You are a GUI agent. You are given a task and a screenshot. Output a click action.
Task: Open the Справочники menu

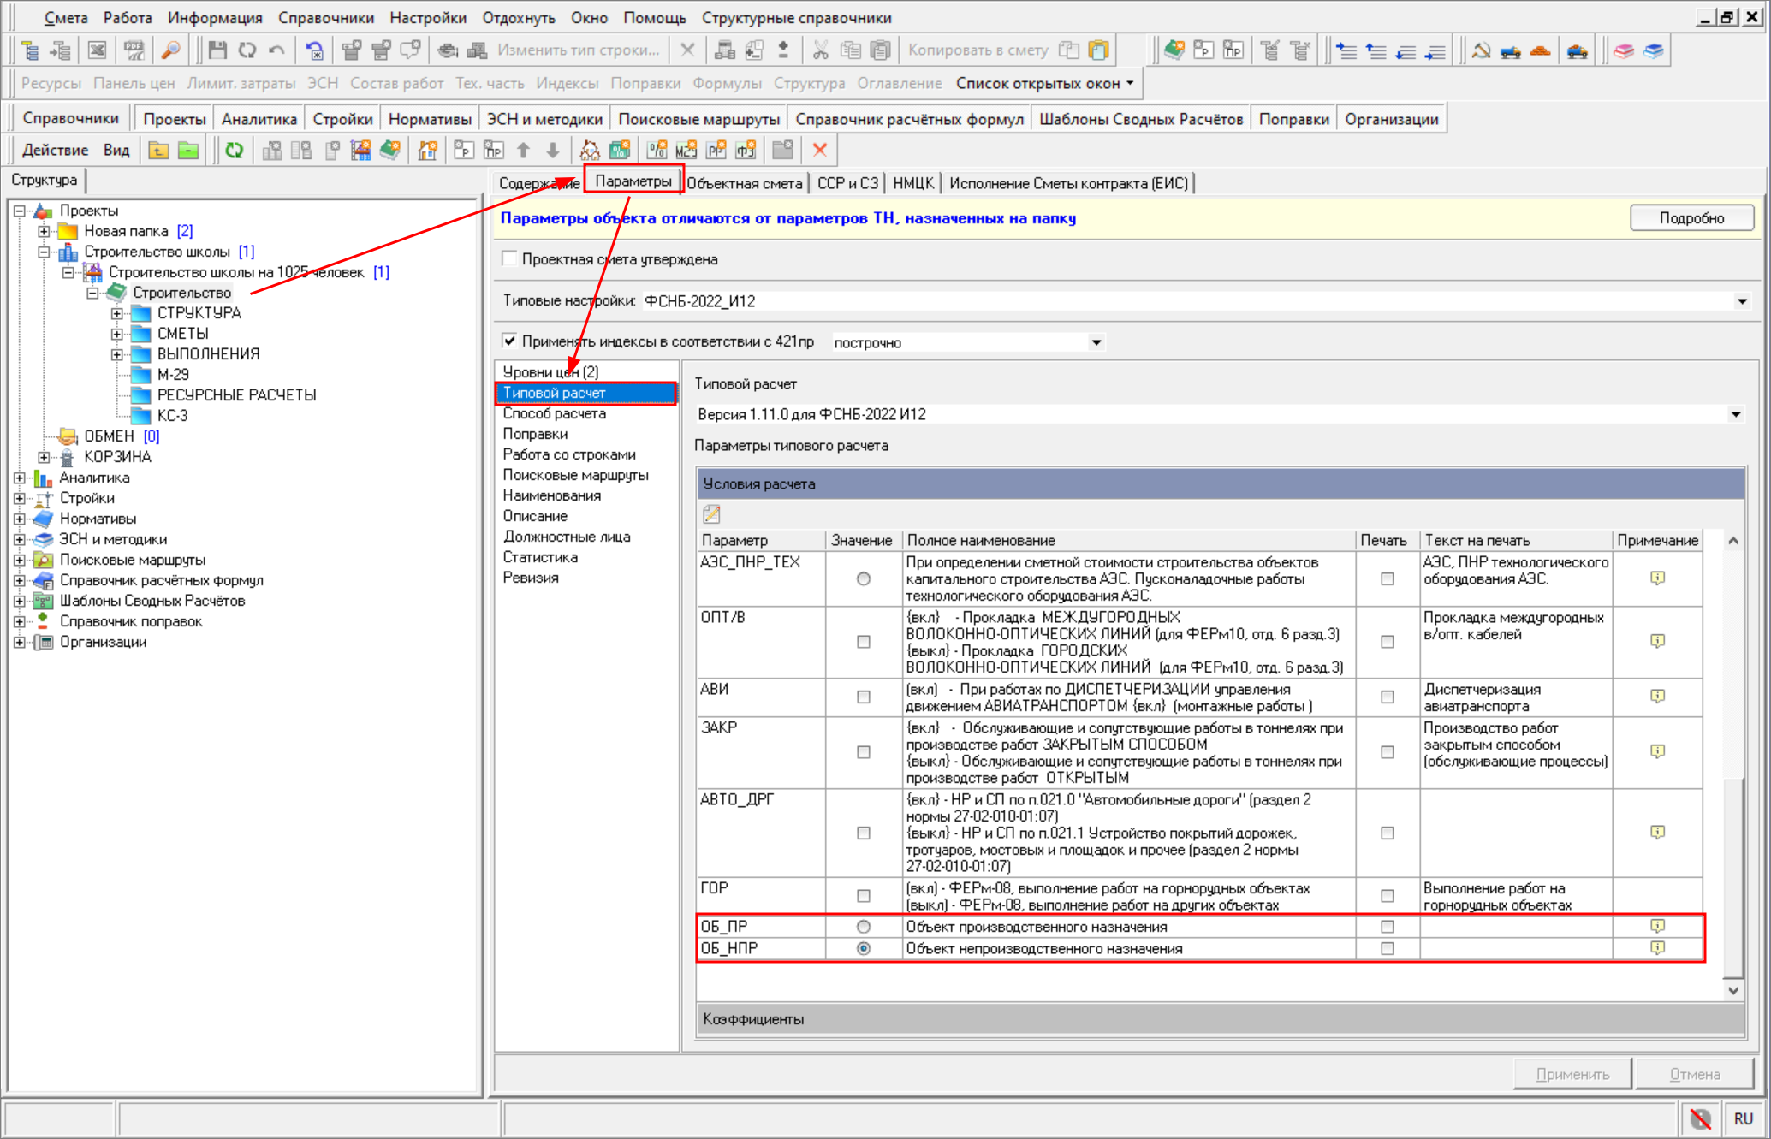point(325,17)
